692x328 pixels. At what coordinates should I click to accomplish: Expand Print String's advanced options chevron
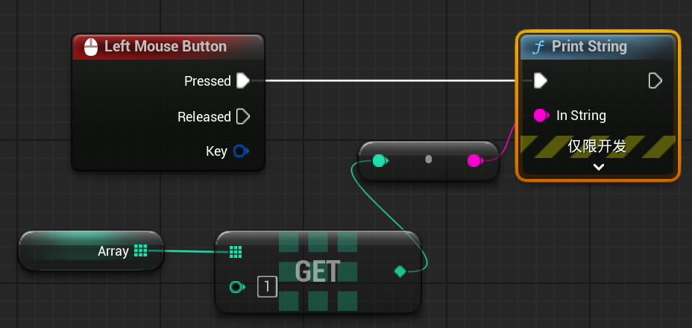[598, 167]
